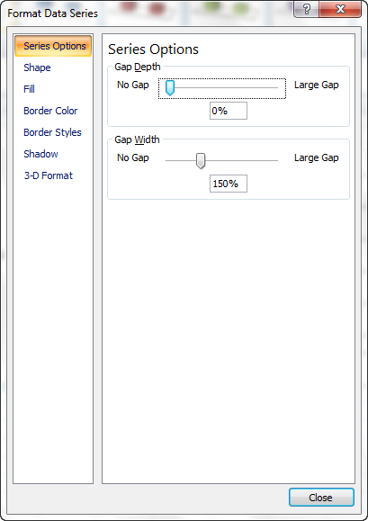The height and width of the screenshot is (521, 368).
Task: Click the Gap Width slider thumb
Action: tap(201, 161)
